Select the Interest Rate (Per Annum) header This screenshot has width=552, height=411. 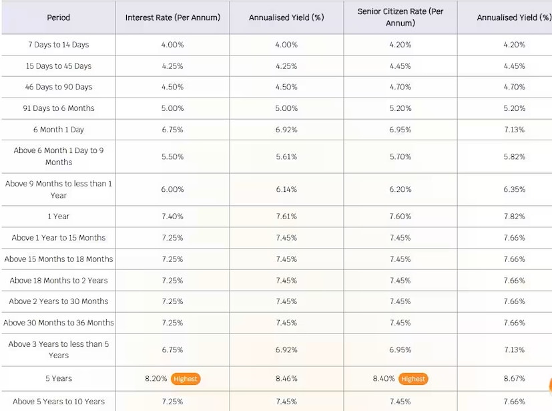coord(172,17)
